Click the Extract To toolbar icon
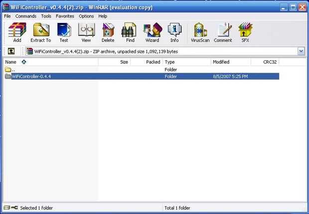309x214 pixels. point(41,32)
